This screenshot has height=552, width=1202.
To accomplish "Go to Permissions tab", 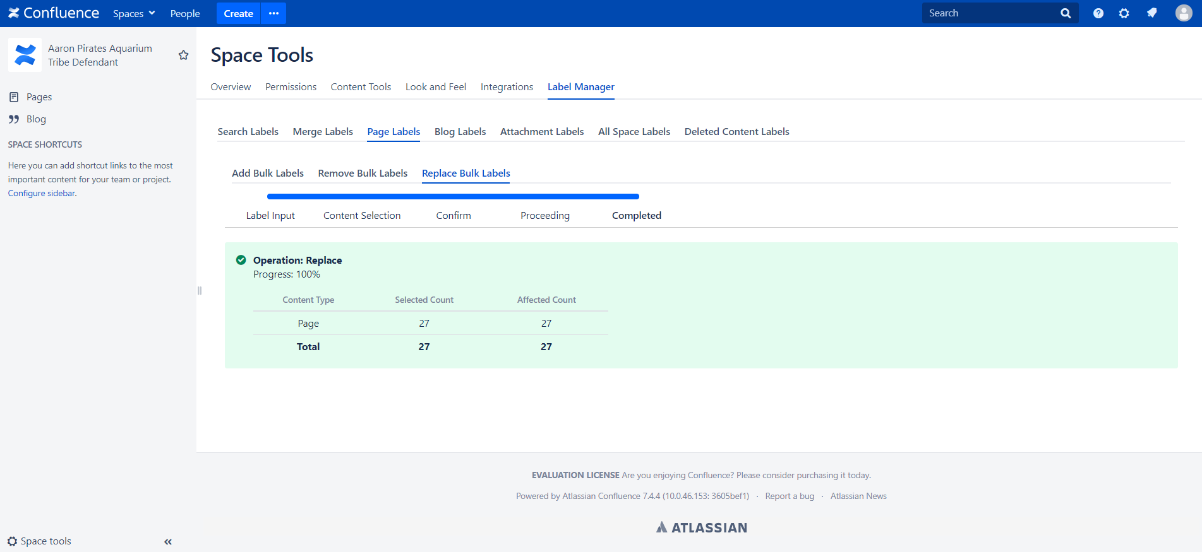I will pos(291,87).
